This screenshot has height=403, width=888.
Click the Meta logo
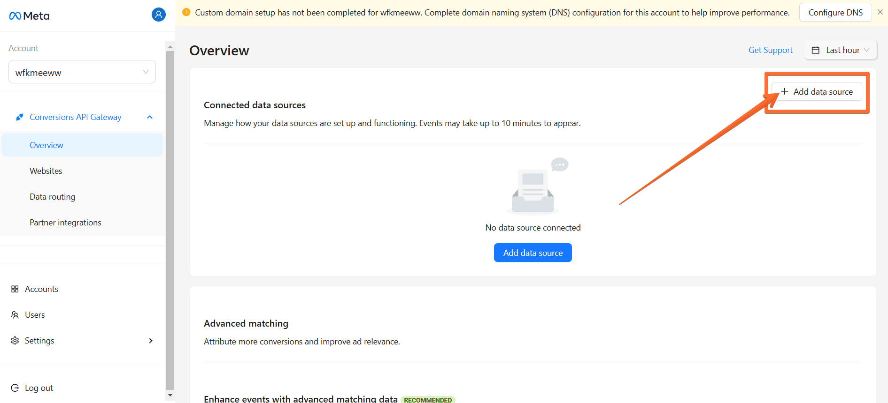click(29, 16)
